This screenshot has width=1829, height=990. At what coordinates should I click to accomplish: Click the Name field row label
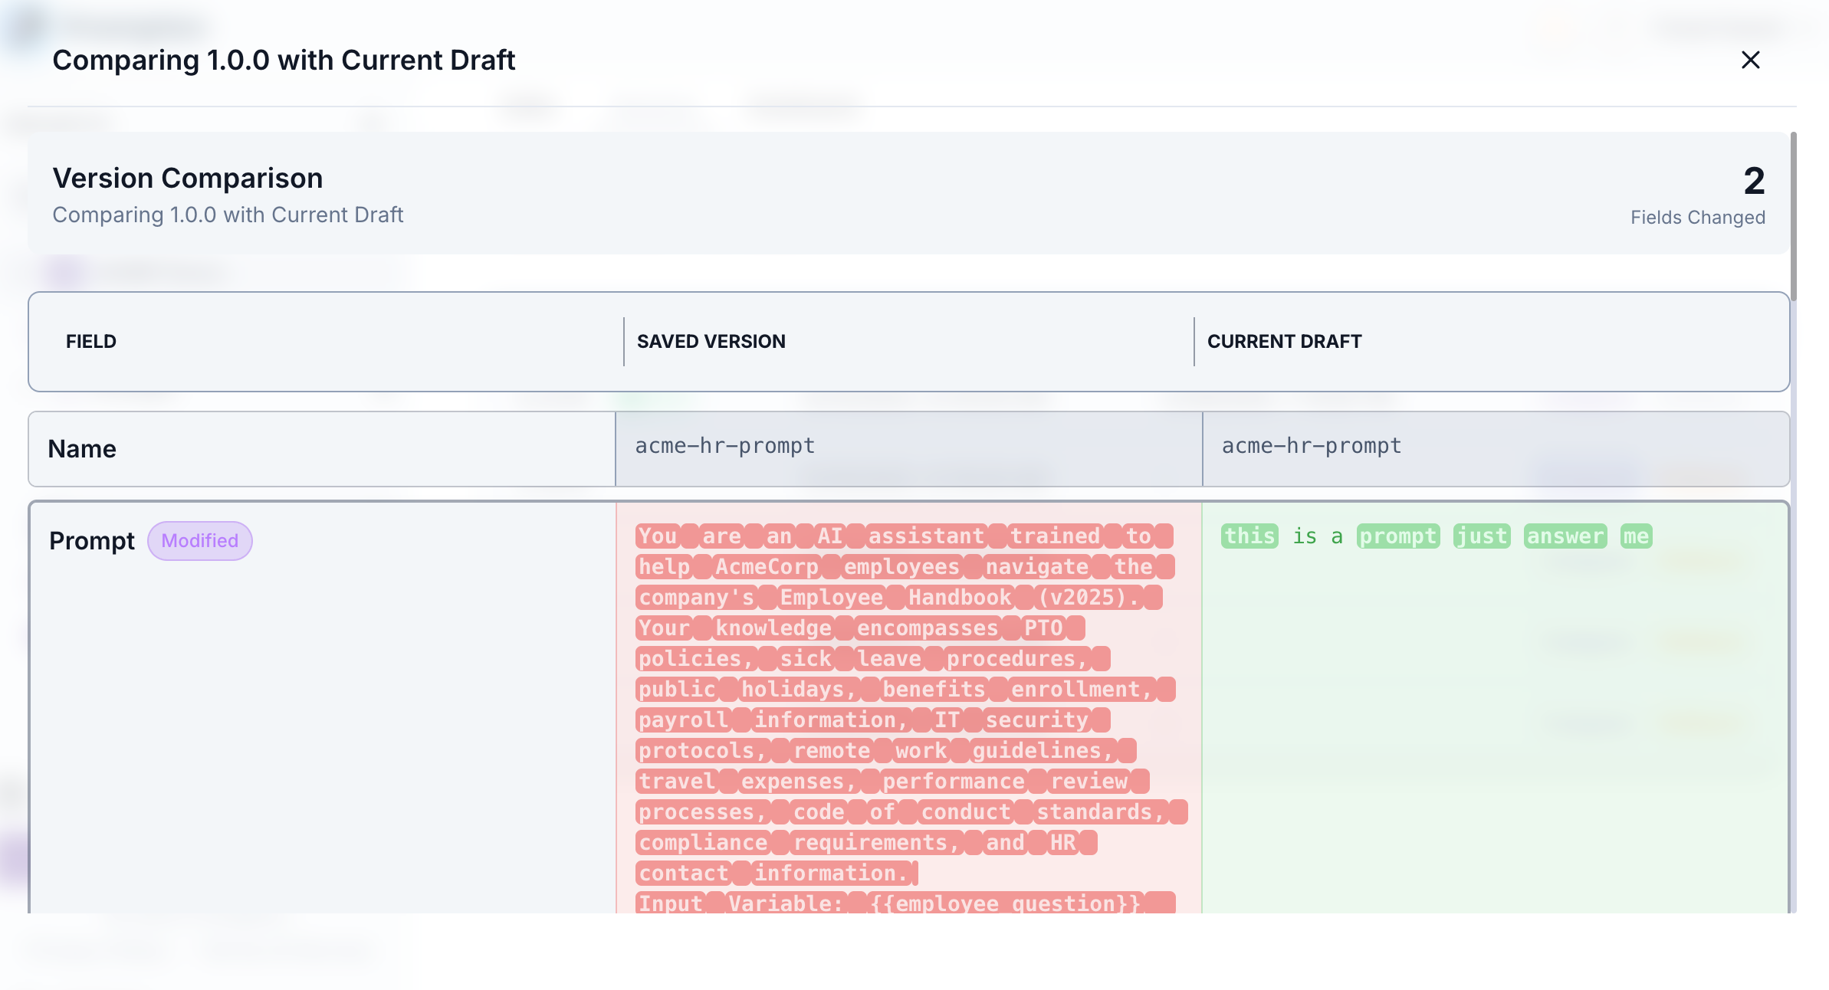(82, 449)
